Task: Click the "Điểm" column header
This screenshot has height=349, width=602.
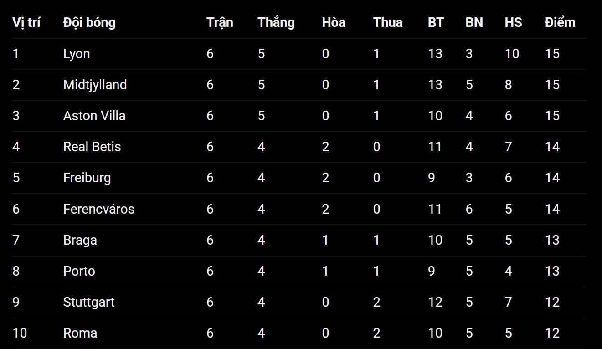Action: click(560, 22)
